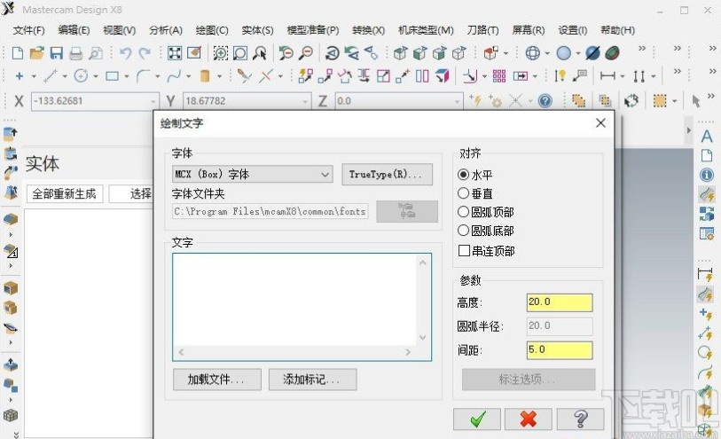This screenshot has height=439, width=721.
Task: Click the zoom out magnifier icon
Action: (x=306, y=53)
